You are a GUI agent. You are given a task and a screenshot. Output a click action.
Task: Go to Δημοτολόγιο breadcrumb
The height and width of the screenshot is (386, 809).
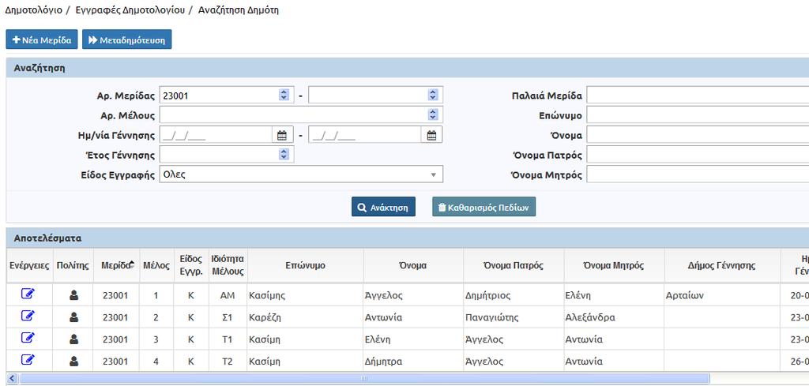[x=33, y=10]
